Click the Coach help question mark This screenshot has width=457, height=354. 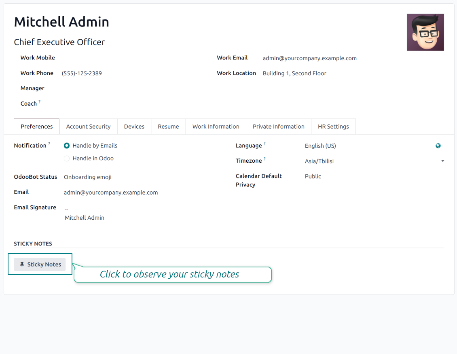(40, 102)
